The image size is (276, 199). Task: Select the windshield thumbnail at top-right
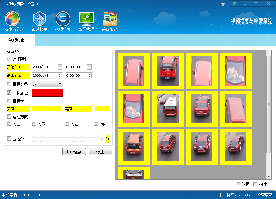[236, 71]
